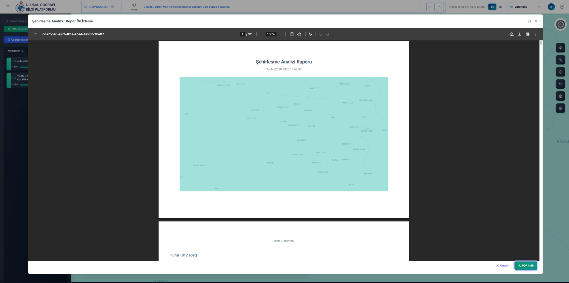The height and width of the screenshot is (283, 569).
Task: Download the PDF from viewer toolbar
Action: 519,34
